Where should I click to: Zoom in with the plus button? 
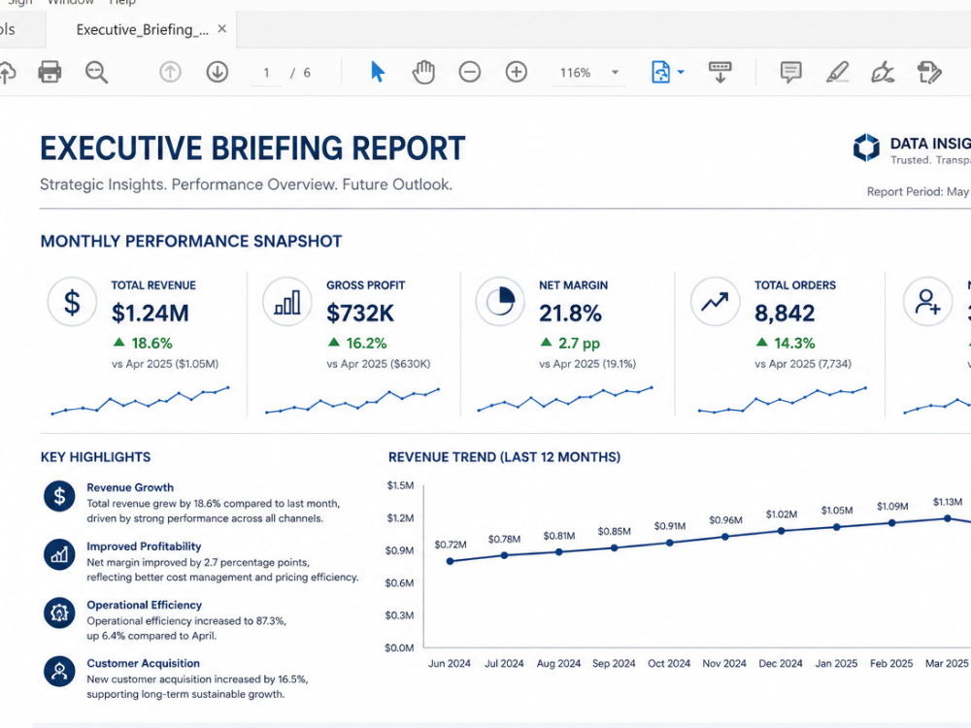[x=516, y=73]
